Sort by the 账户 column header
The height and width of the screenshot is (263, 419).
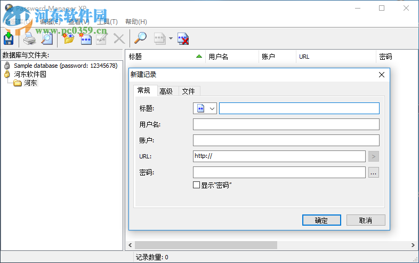[x=277, y=57]
